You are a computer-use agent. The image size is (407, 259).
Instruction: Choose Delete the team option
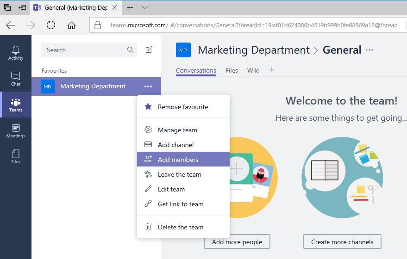point(183,227)
